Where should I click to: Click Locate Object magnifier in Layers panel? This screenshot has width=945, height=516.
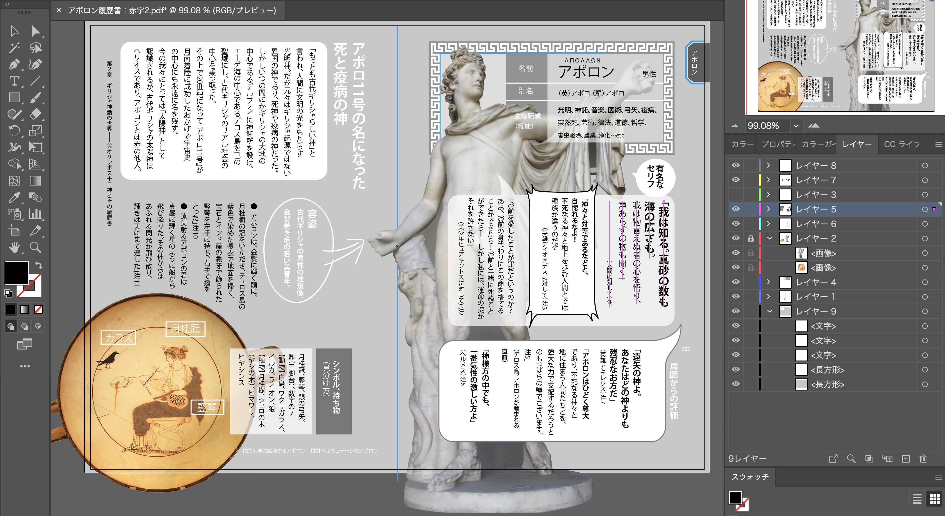pos(851,459)
